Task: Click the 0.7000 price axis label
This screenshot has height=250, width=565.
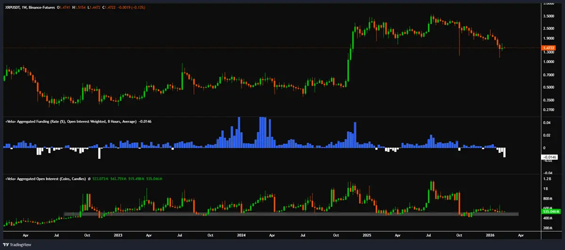Action: (x=549, y=75)
